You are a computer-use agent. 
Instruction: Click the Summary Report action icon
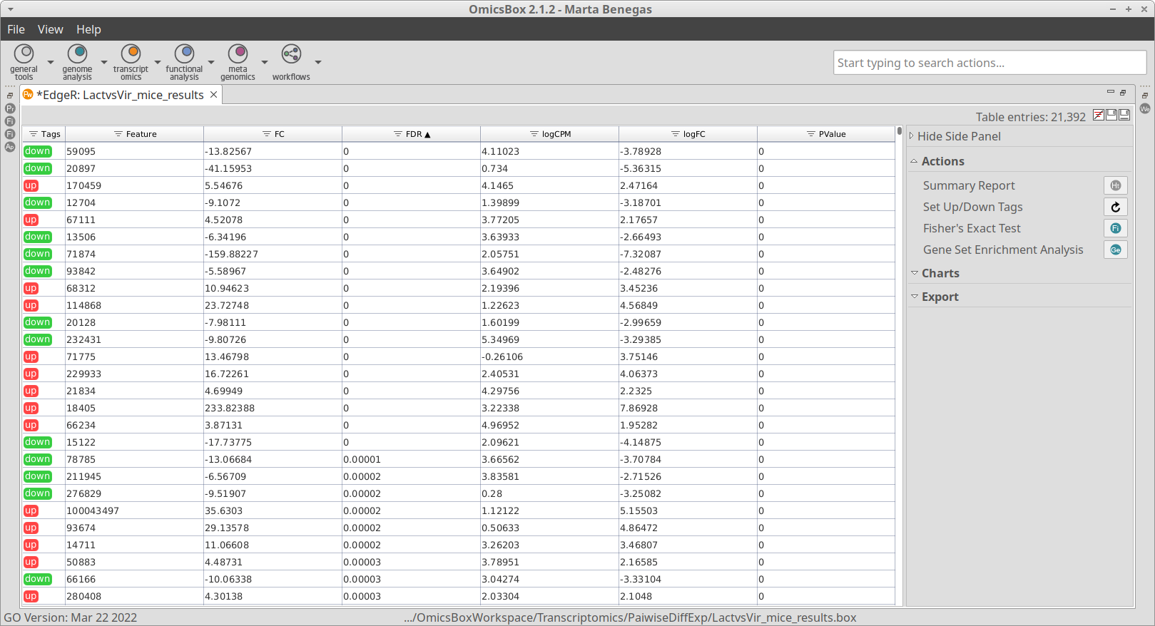[x=1115, y=185]
